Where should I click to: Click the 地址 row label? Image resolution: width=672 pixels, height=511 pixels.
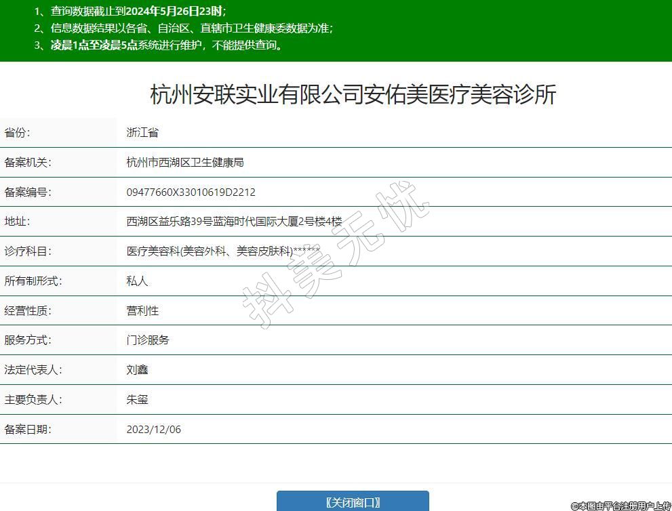click(x=17, y=222)
